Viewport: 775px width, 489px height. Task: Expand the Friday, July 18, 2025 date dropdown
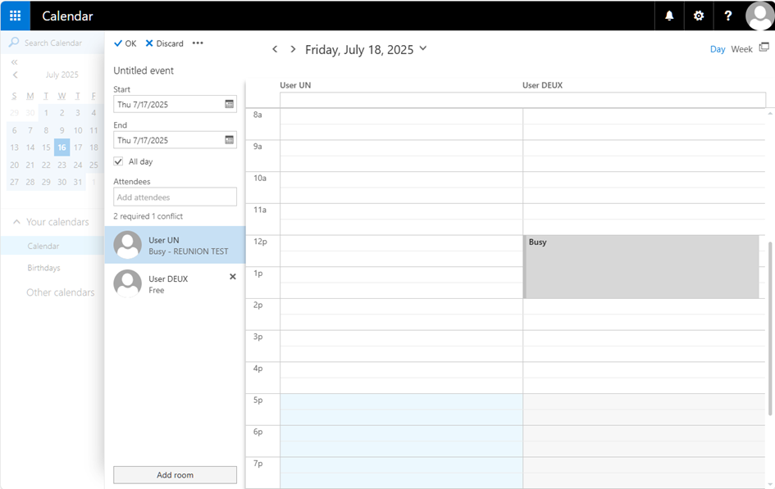click(x=423, y=49)
